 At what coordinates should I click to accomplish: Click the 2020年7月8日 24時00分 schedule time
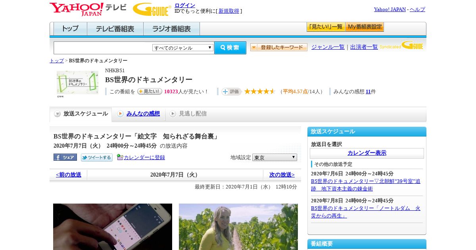coord(352,201)
